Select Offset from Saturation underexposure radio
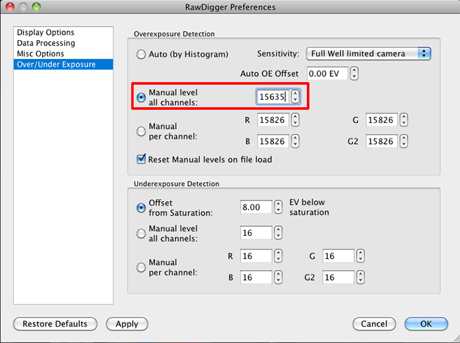The height and width of the screenshot is (343, 460). coord(141,208)
